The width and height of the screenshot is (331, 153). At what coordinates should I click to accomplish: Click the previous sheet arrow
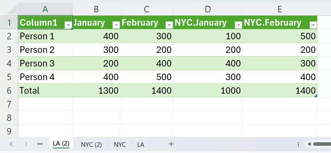(11, 144)
